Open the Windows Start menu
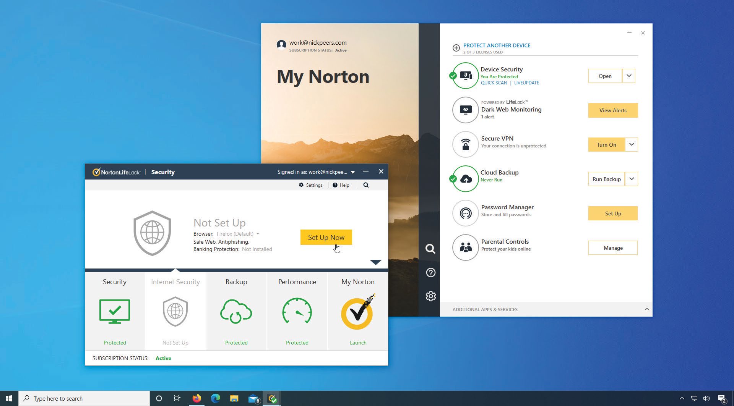 pos(9,398)
